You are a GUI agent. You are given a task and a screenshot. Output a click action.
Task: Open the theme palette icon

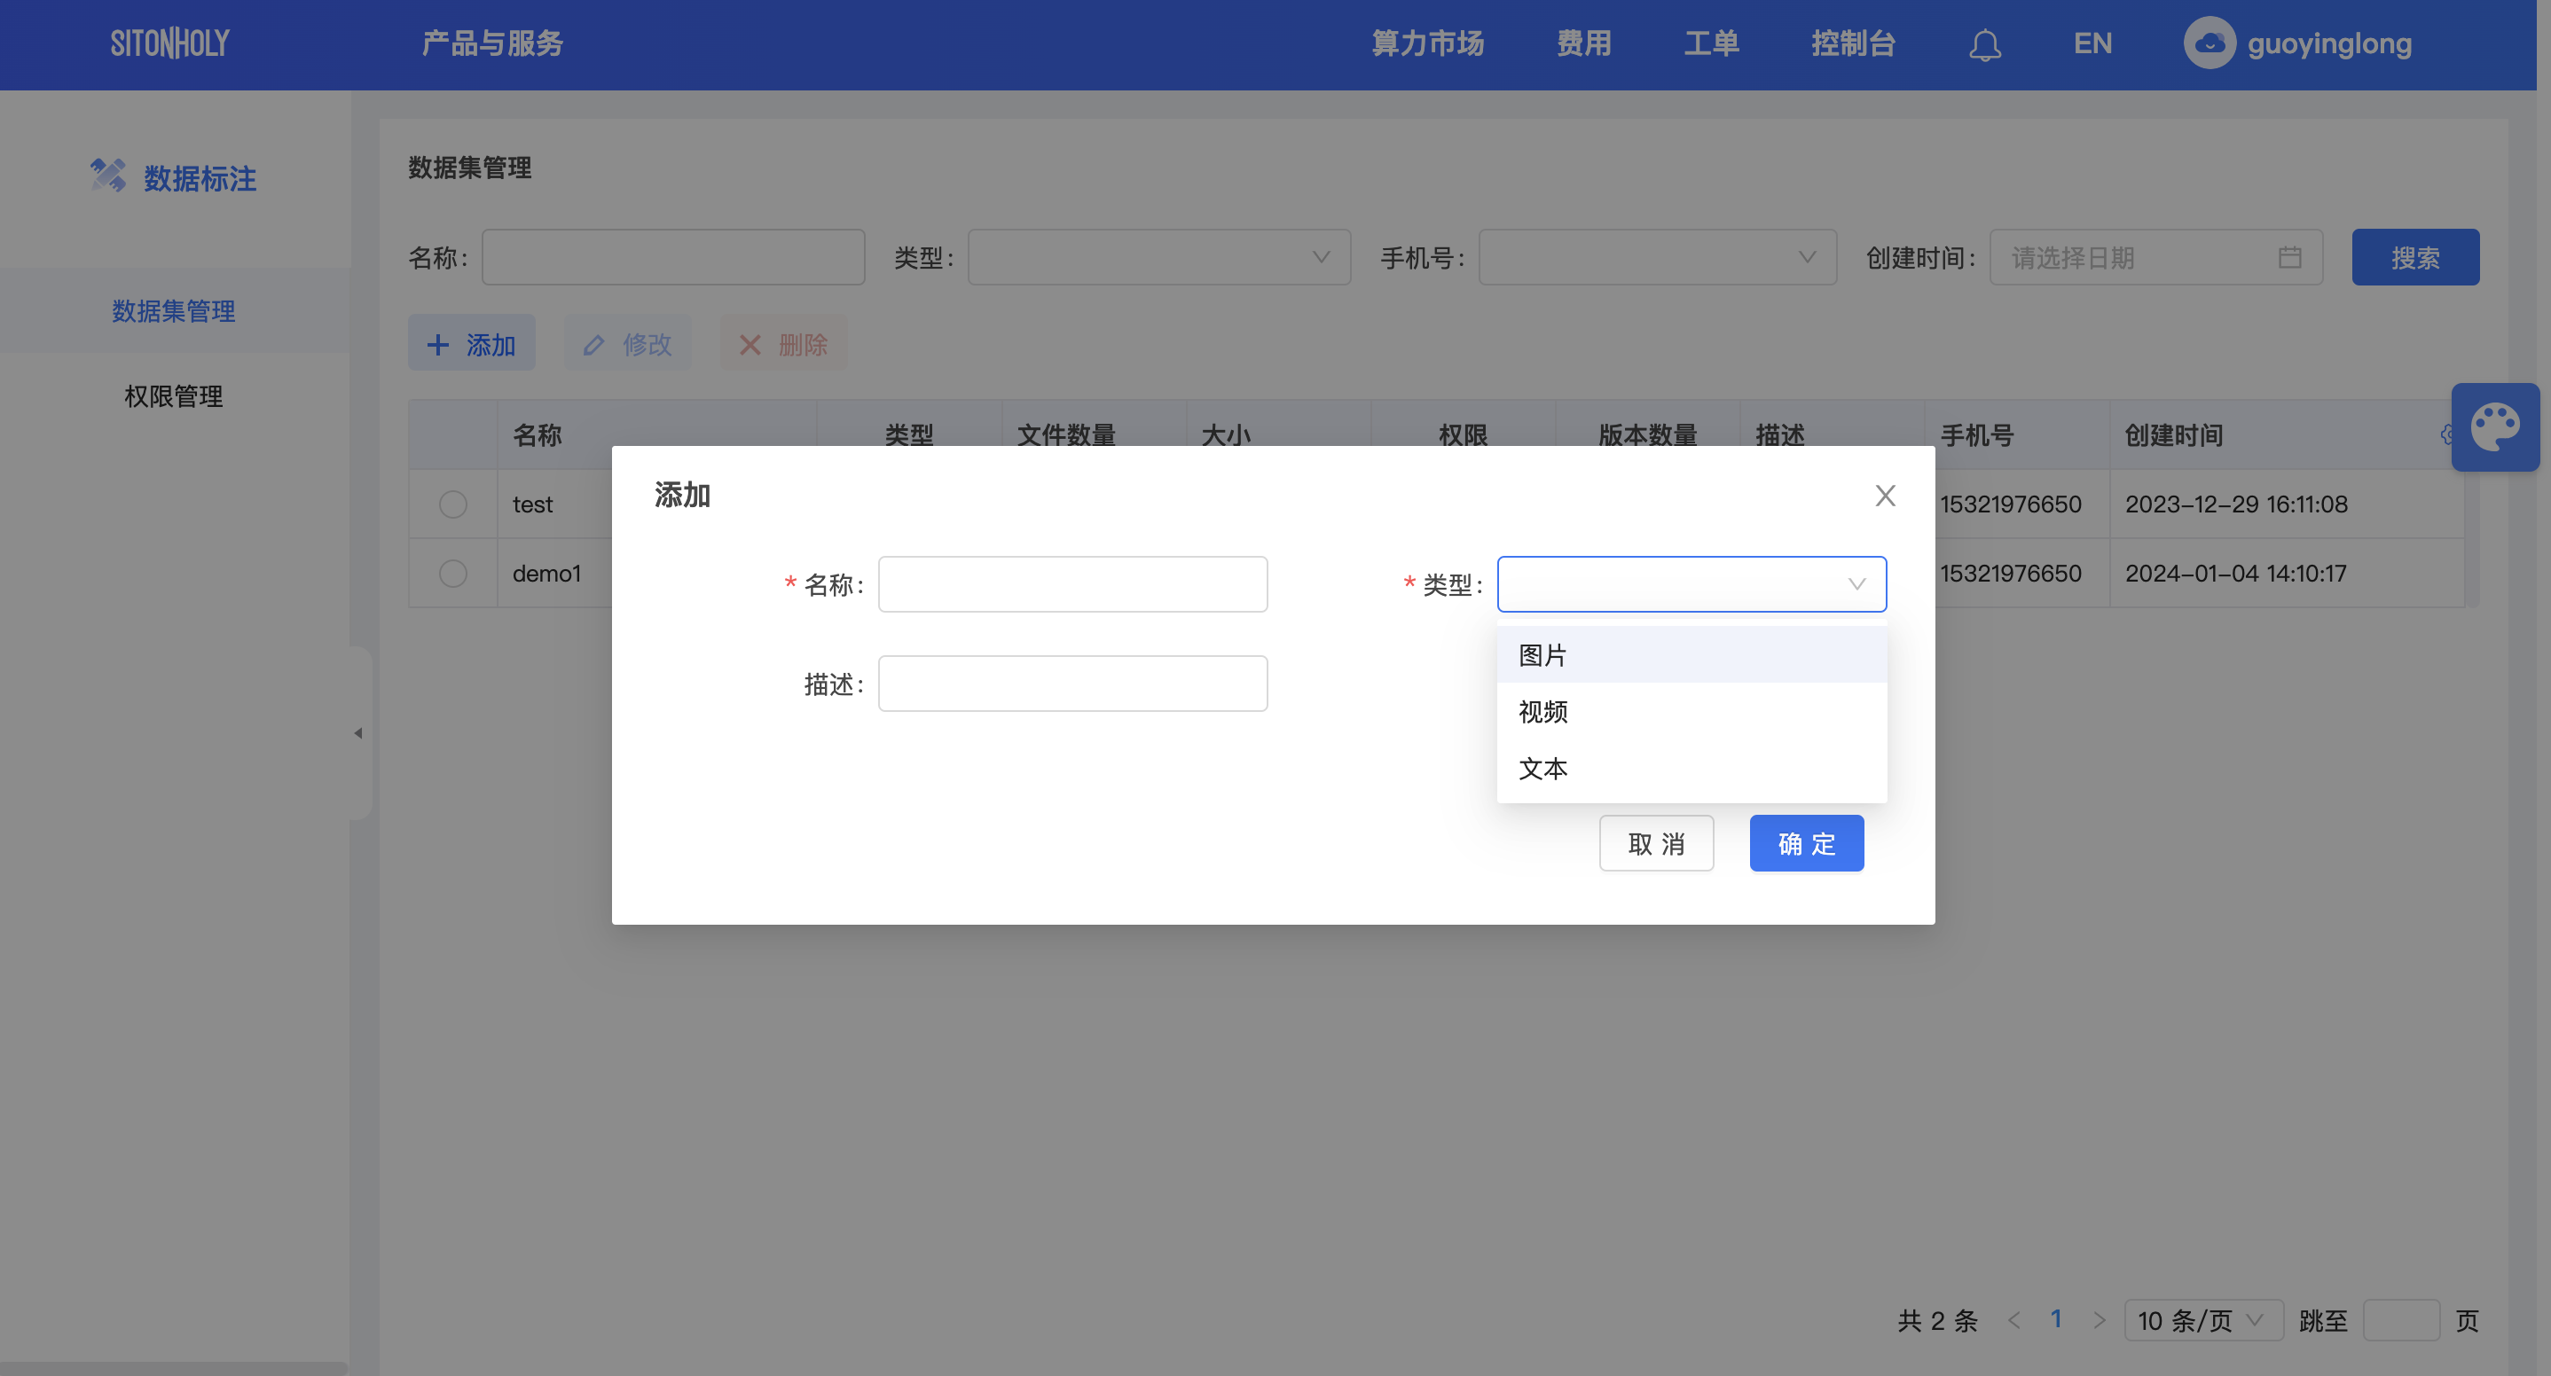coord(2494,427)
